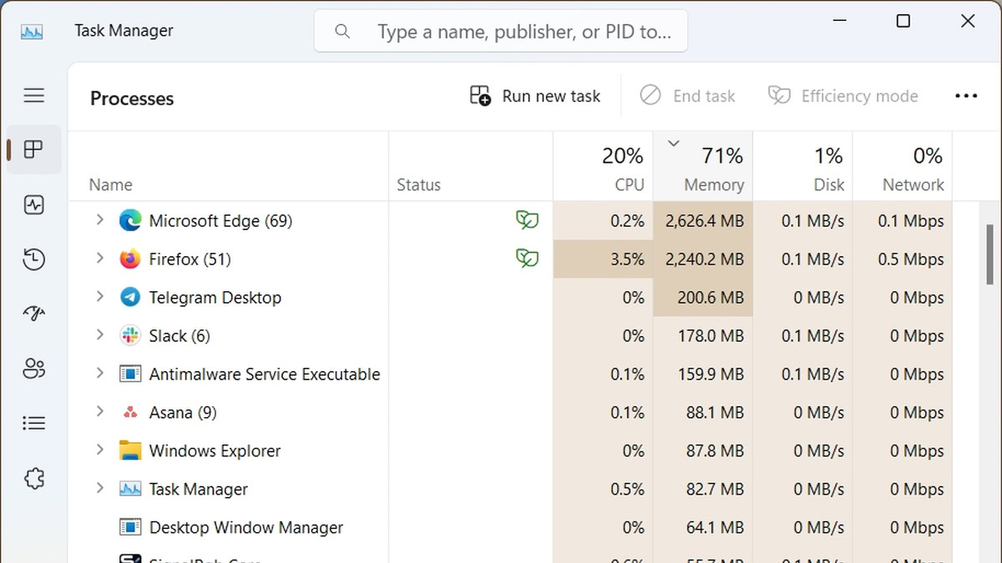The height and width of the screenshot is (563, 1002).
Task: Expand the Microsoft Edge process group
Action: [x=99, y=220]
